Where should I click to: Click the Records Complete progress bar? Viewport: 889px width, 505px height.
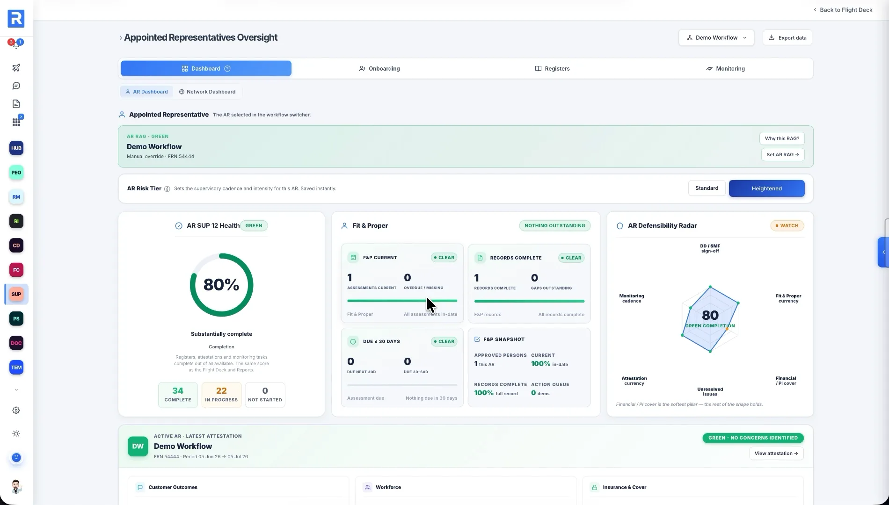[529, 301]
